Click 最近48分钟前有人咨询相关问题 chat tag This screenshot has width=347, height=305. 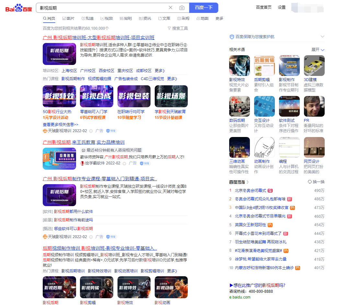click(x=111, y=150)
